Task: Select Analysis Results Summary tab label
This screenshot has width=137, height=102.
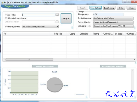Action: (x=113, y=66)
